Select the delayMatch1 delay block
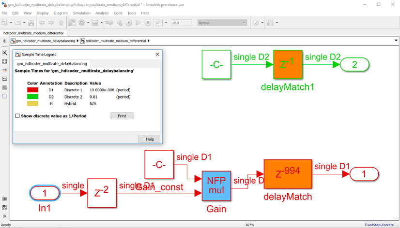The image size is (400, 228). point(288,64)
